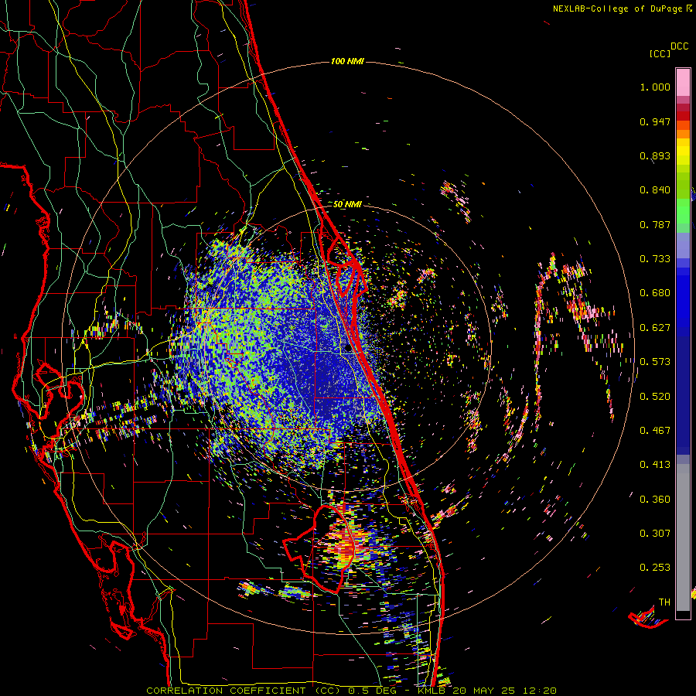Click the 0.360 scale value
Viewport: 696px width, 696px height.
point(655,500)
